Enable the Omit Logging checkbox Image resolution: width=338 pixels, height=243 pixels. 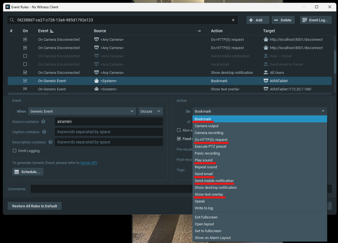tap(15, 151)
